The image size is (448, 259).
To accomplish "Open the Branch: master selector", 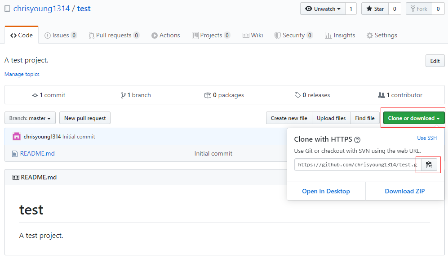I will pyautogui.click(x=30, y=118).
